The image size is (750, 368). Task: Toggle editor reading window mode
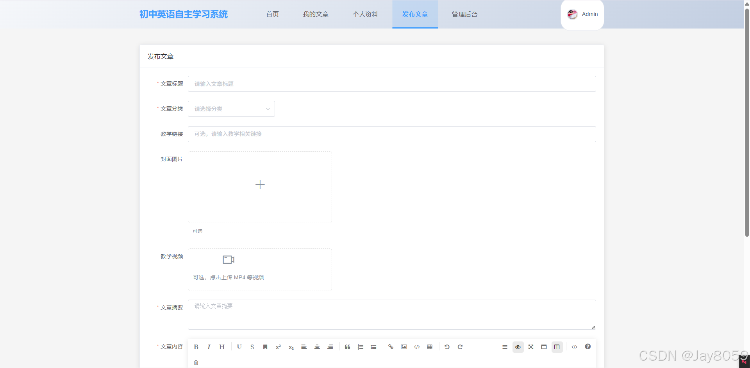click(x=544, y=347)
